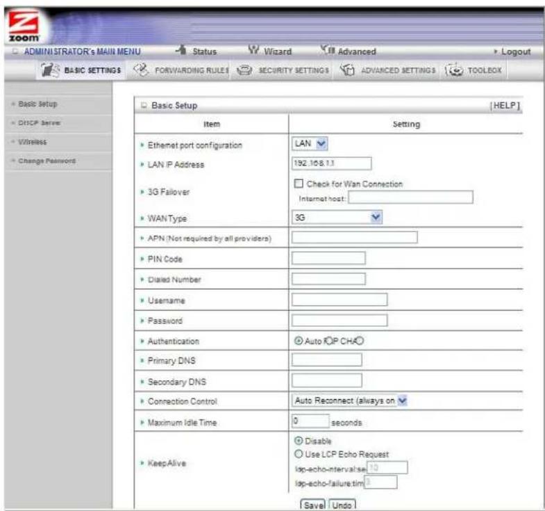
Task: Click the Status running-man icon
Action: click(182, 51)
